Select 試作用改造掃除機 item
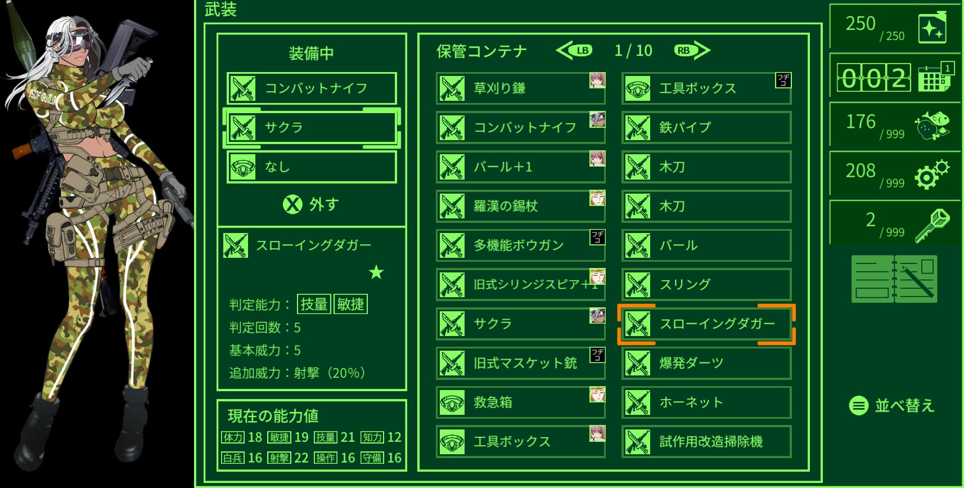The image size is (964, 488). coord(706,442)
